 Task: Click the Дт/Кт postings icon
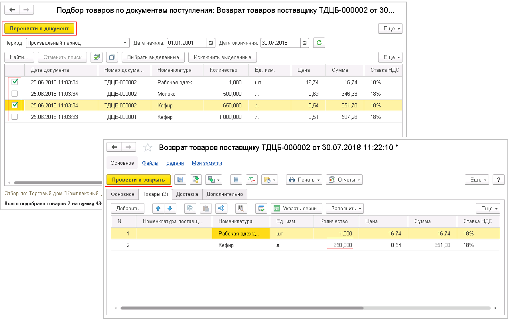[252, 180]
